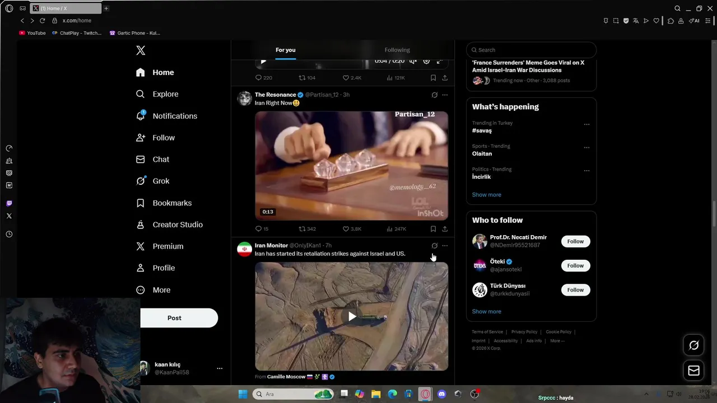
Task: Switch to the For you tab
Action: point(285,50)
